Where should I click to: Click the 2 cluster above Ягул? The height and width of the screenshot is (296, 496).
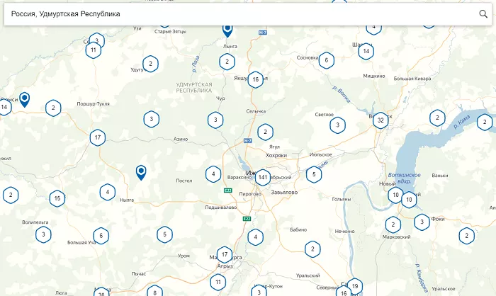(x=265, y=132)
